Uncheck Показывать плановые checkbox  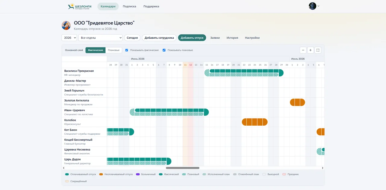(164, 50)
